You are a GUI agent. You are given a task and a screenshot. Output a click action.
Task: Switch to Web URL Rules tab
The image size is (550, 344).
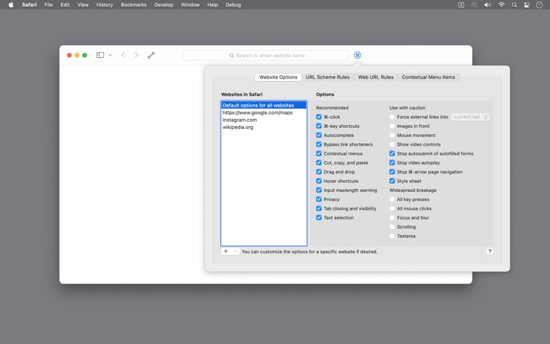tap(375, 77)
